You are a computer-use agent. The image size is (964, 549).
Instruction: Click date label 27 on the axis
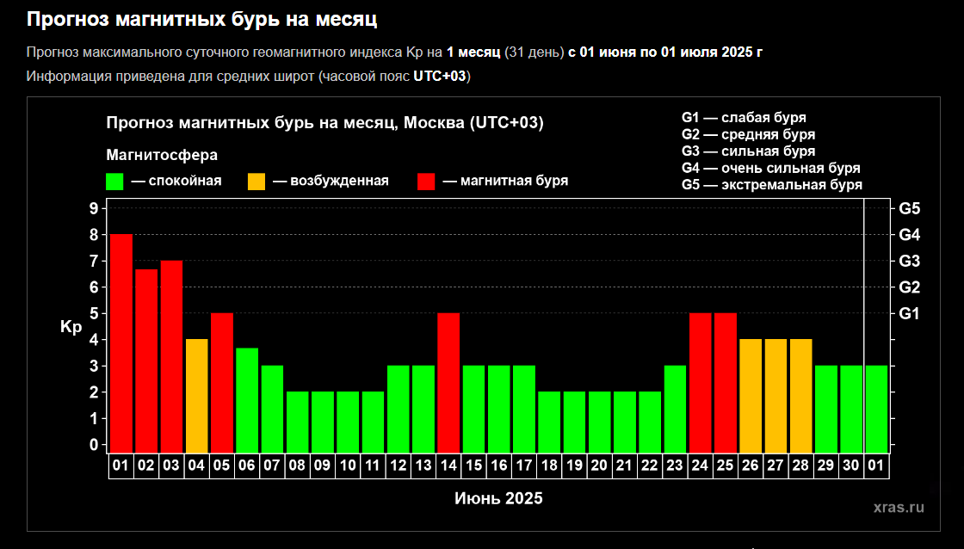click(x=776, y=466)
